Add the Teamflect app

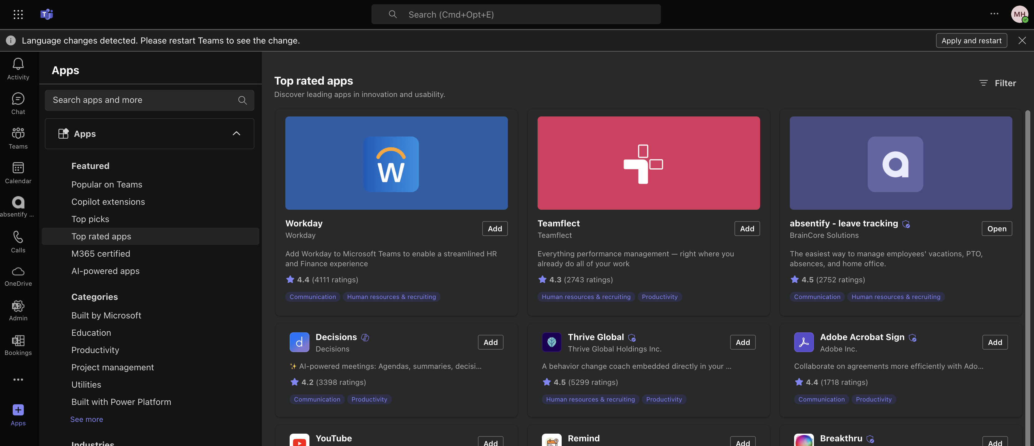pos(747,229)
